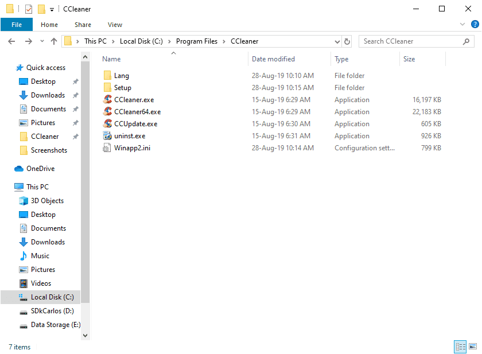Click the Back navigation arrow
This screenshot has height=354, width=482.
[11, 41]
